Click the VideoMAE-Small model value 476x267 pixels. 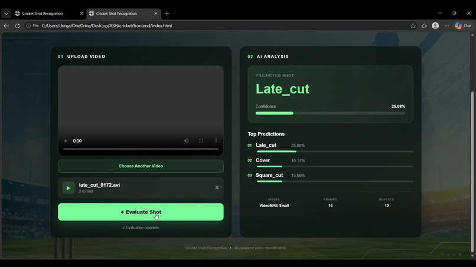pyautogui.click(x=274, y=206)
